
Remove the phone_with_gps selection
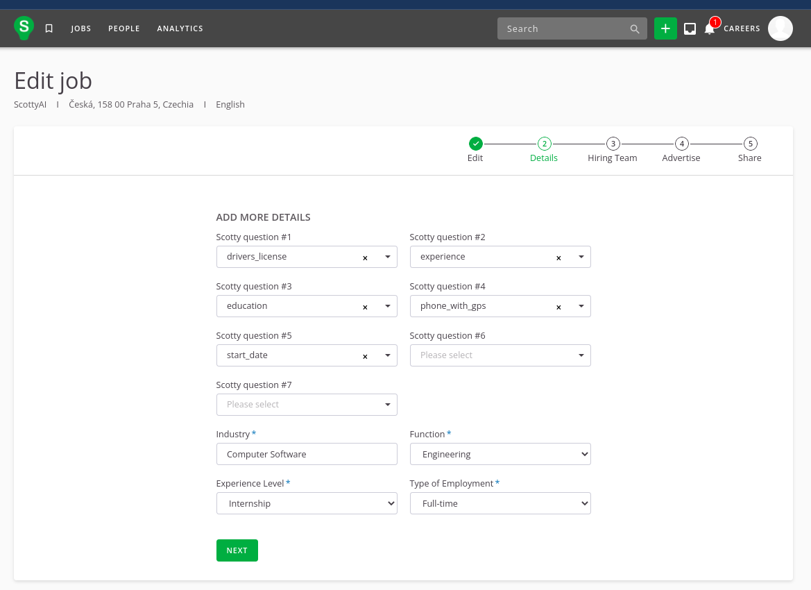pos(558,307)
